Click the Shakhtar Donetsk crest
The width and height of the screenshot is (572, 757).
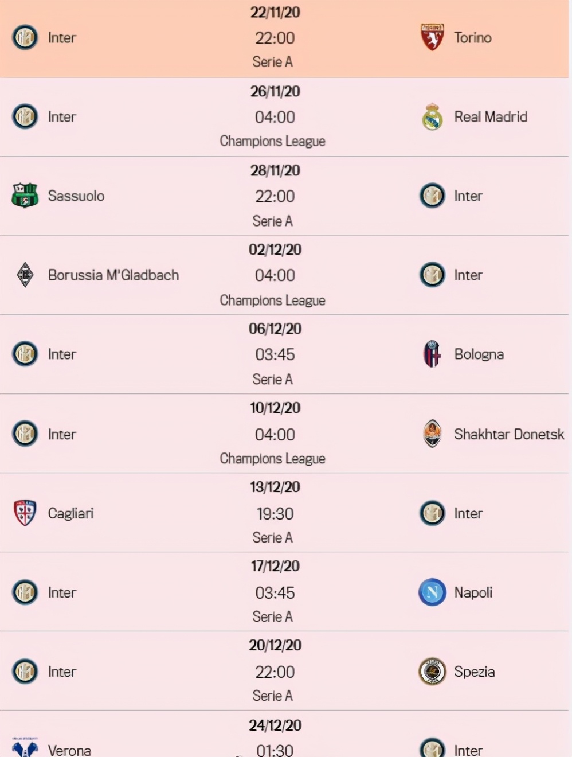tap(432, 434)
